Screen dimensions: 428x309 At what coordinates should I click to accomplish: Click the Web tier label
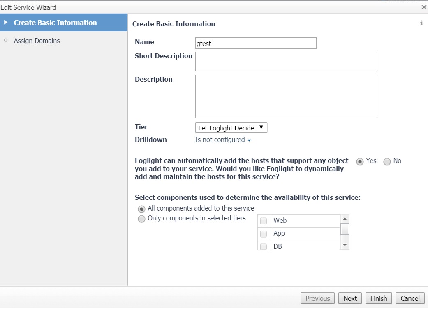(x=280, y=220)
